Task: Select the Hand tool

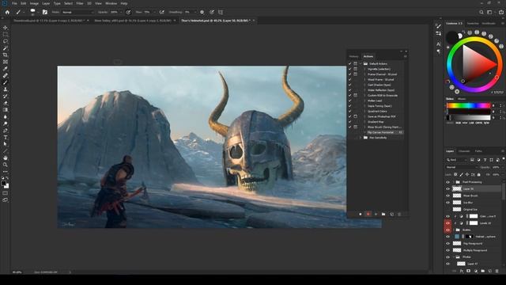Action: [6, 158]
